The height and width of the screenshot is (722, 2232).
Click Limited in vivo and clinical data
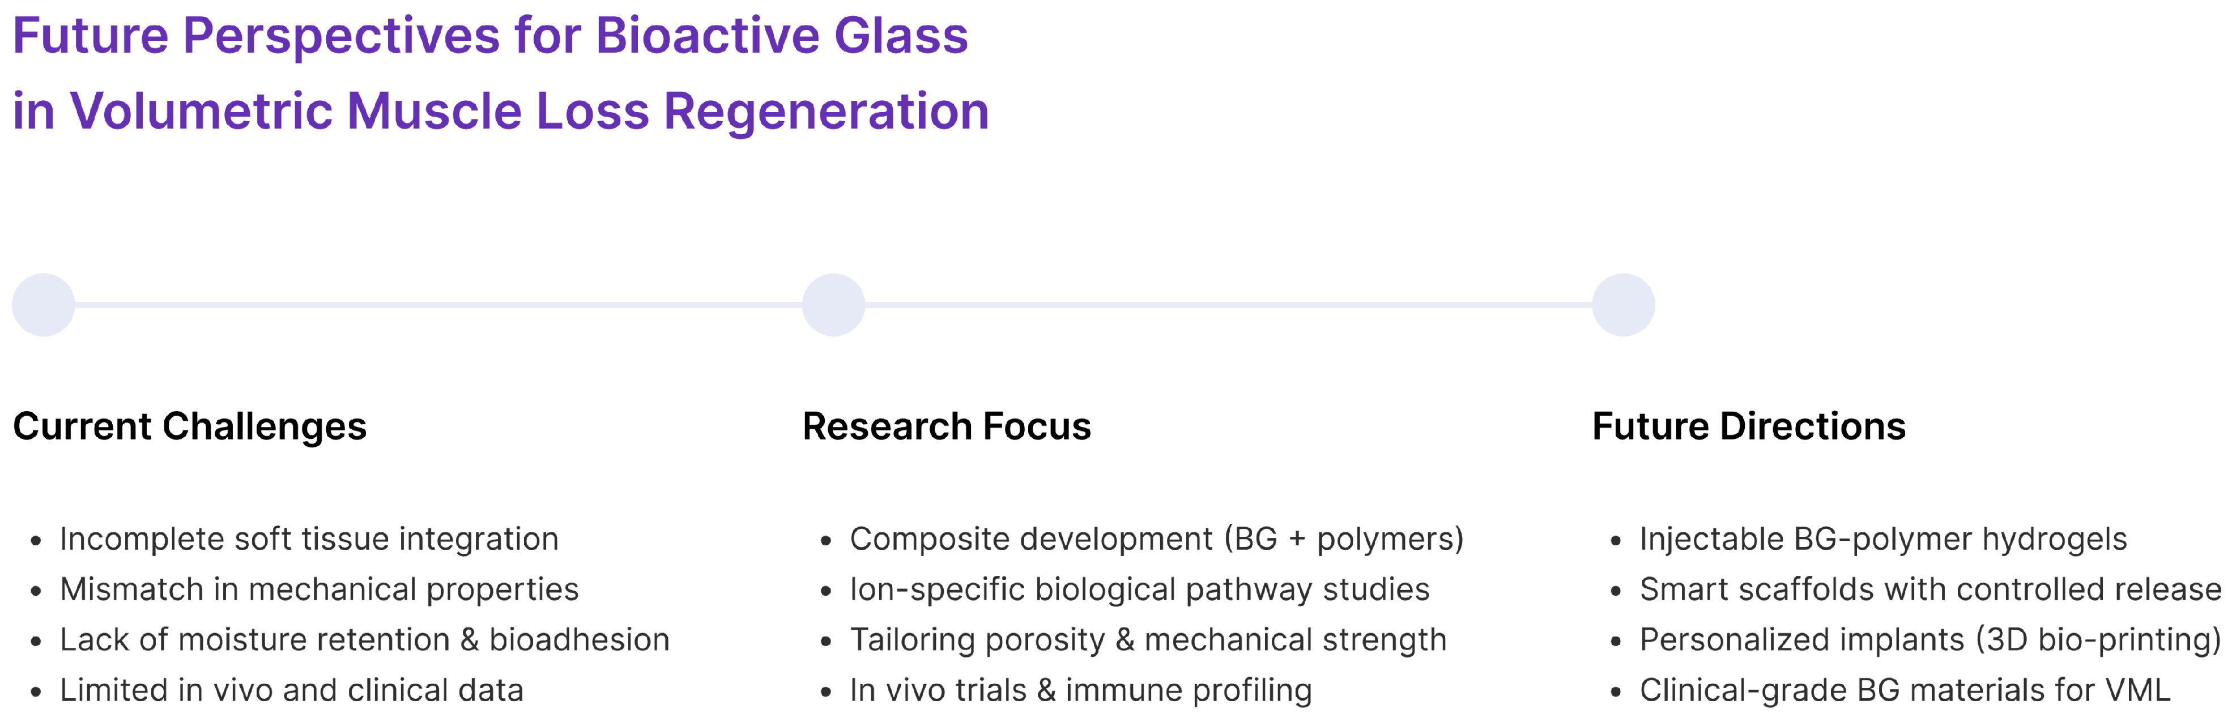292,690
